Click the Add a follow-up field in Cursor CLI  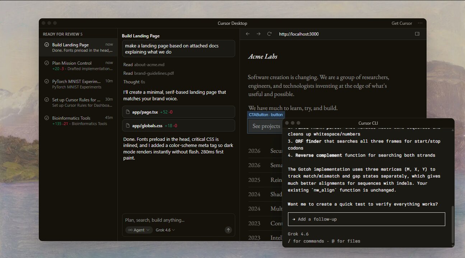click(x=366, y=219)
